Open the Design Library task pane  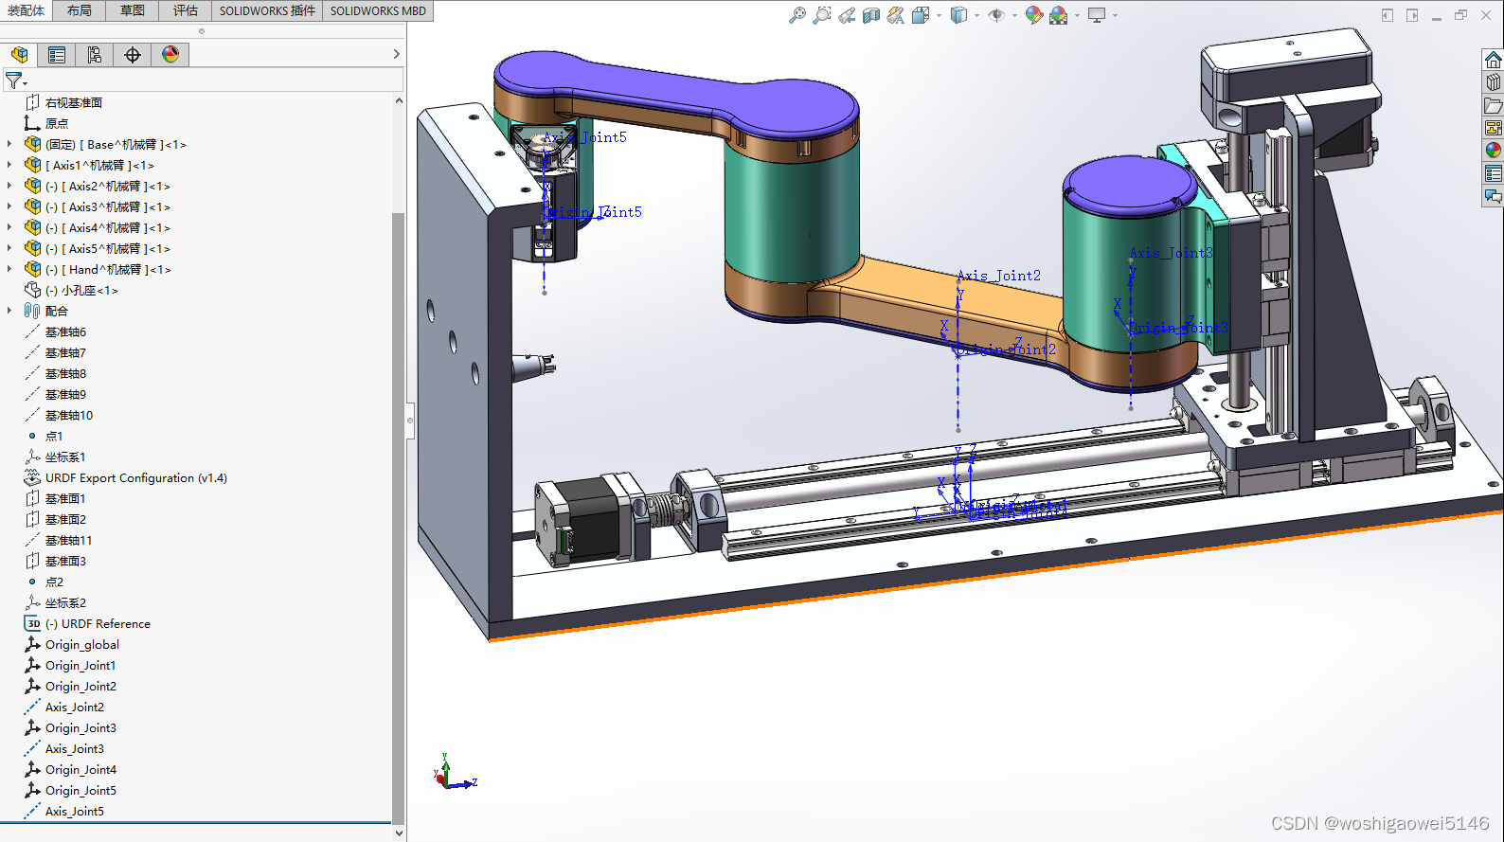point(1494,82)
